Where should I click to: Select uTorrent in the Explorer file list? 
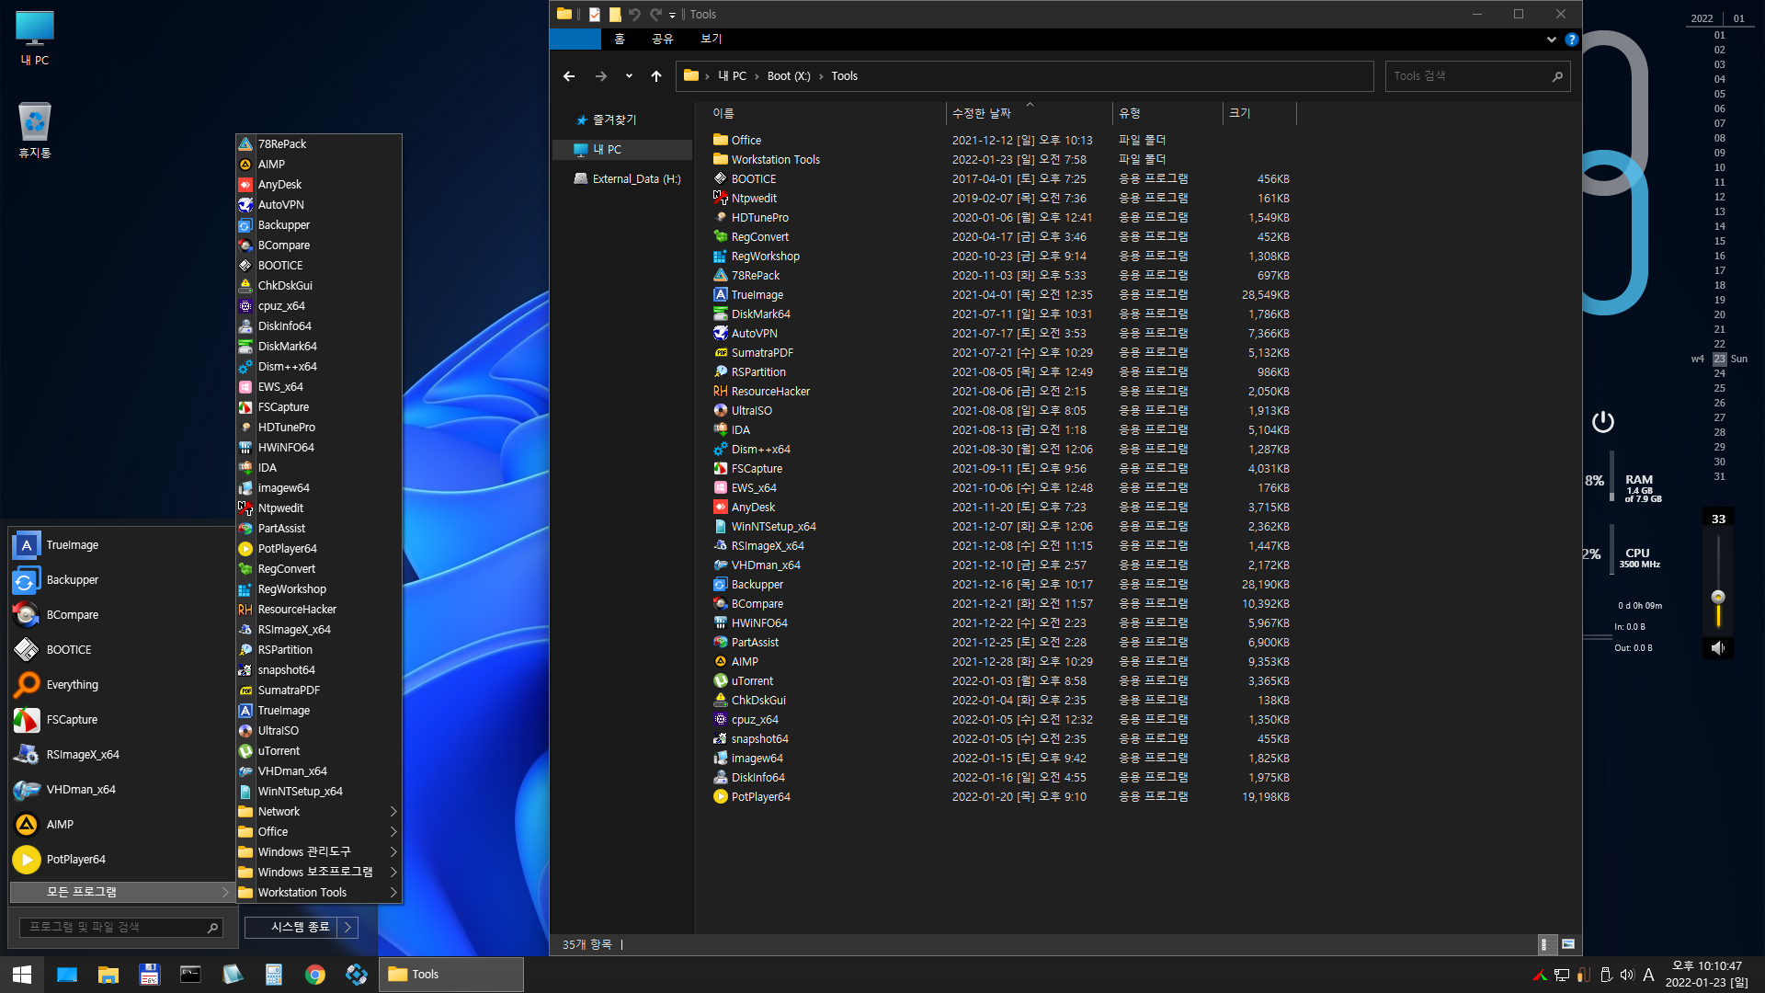coord(752,681)
